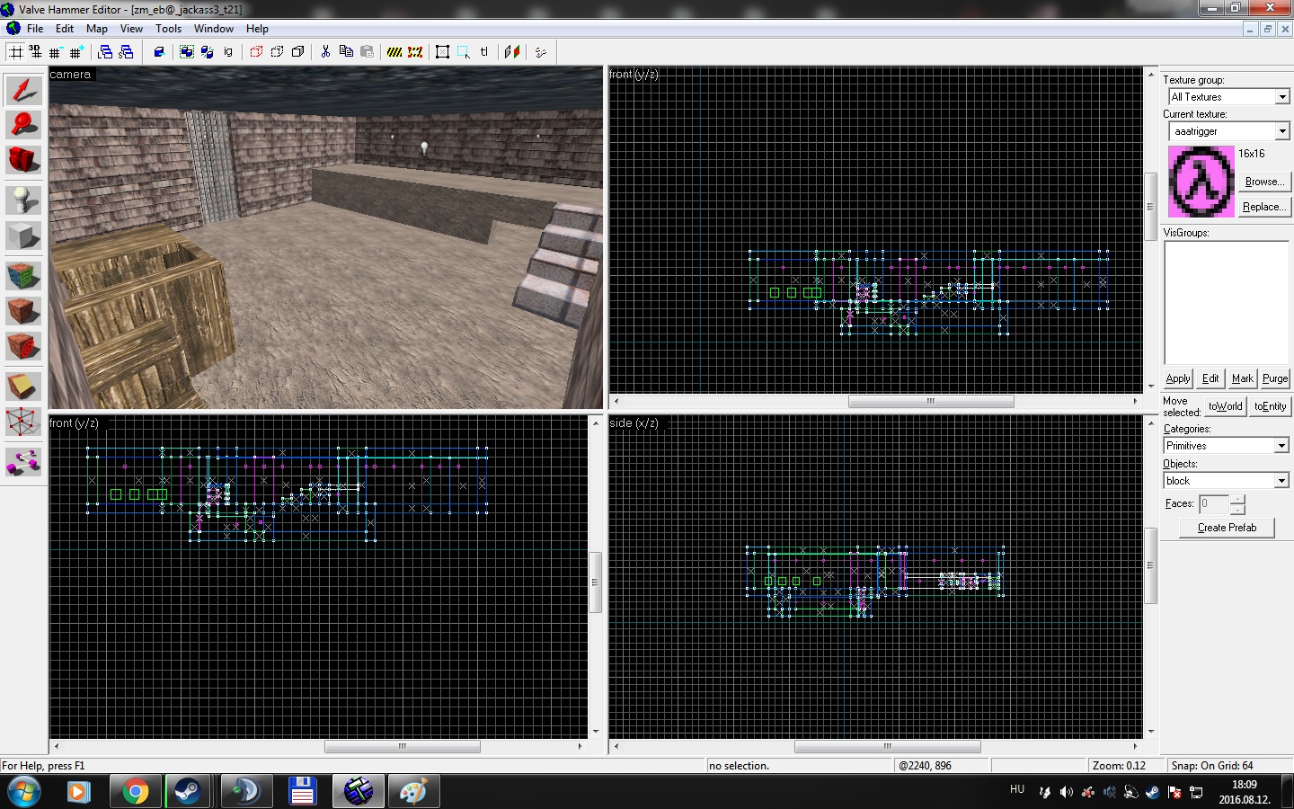Open the Help menu

pyautogui.click(x=257, y=29)
